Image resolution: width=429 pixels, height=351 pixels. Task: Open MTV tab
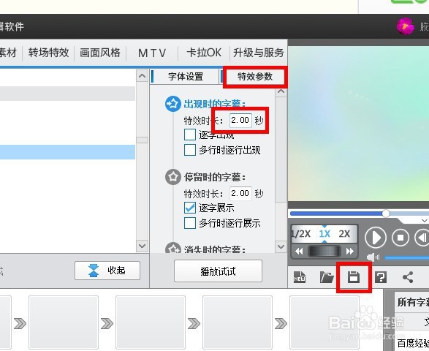(x=152, y=53)
